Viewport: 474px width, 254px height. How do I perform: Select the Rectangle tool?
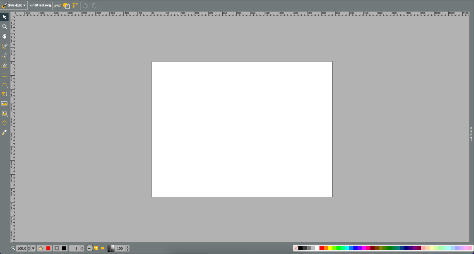click(x=5, y=75)
